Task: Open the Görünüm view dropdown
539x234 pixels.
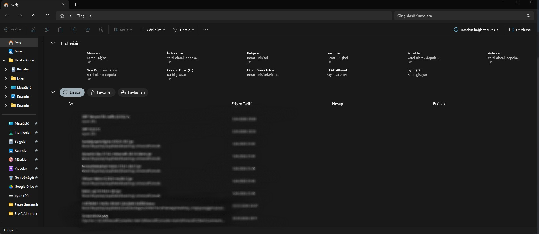Action: click(x=153, y=30)
